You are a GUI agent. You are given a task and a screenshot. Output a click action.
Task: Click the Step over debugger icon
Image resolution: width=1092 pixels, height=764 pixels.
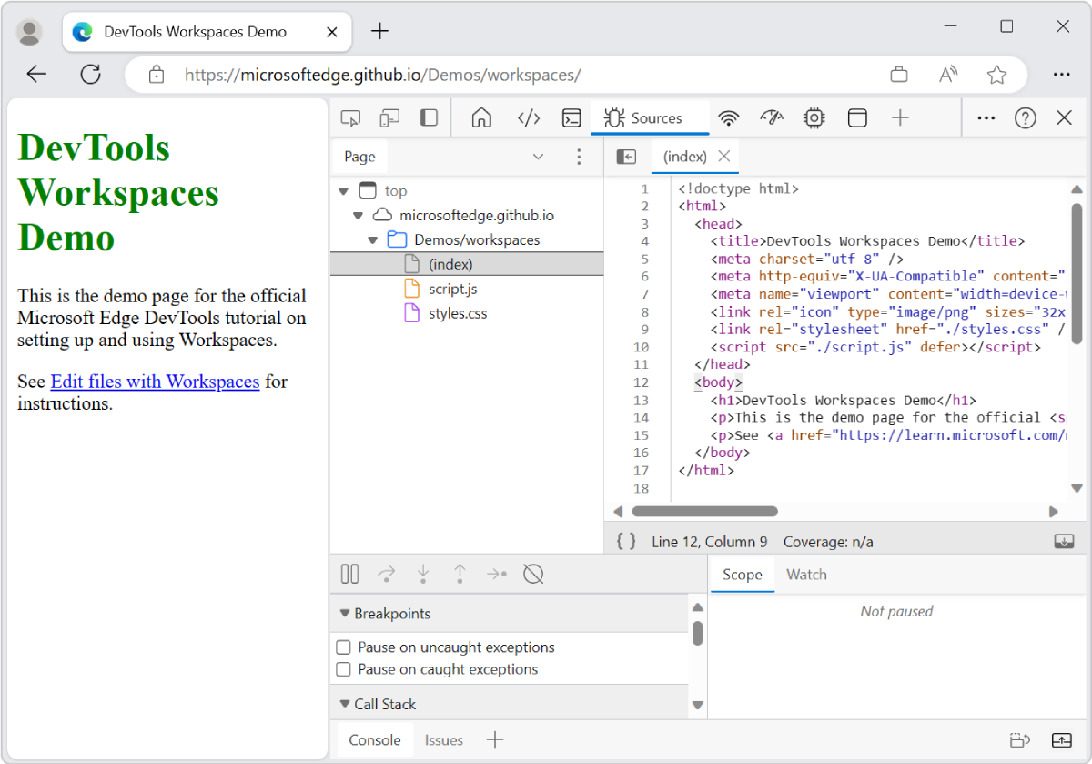[386, 574]
